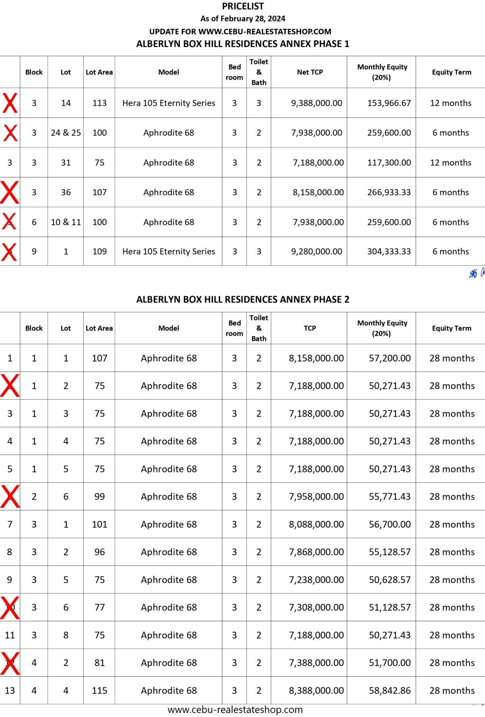Select the 55,771.43 equity value

(390, 497)
